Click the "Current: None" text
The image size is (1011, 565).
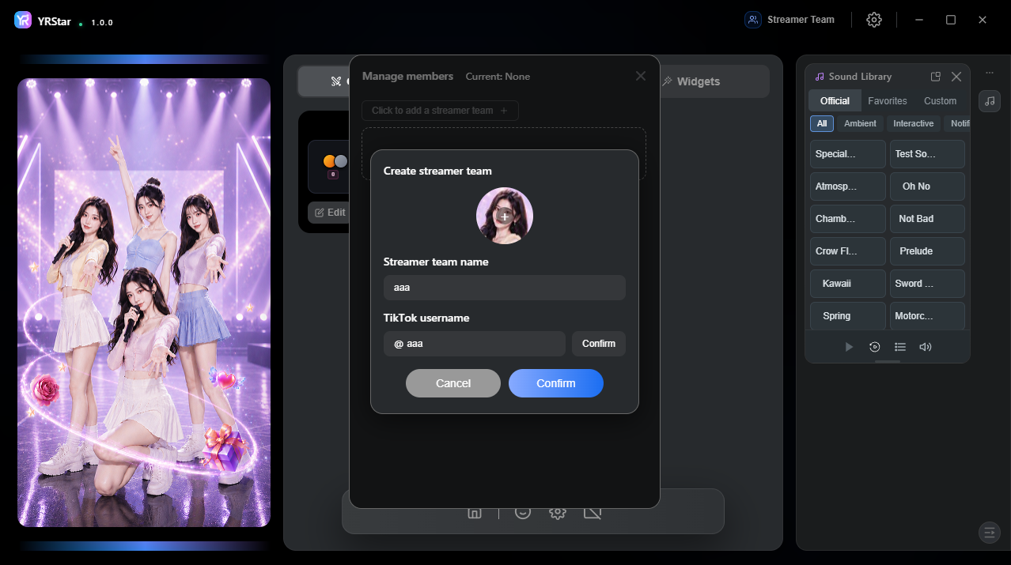click(x=498, y=77)
